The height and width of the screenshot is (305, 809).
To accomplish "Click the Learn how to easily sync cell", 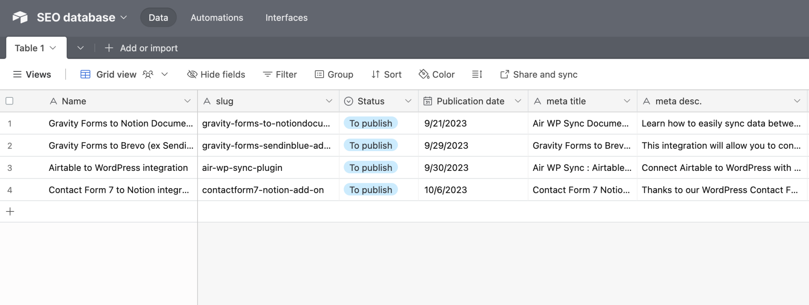I will click(722, 123).
